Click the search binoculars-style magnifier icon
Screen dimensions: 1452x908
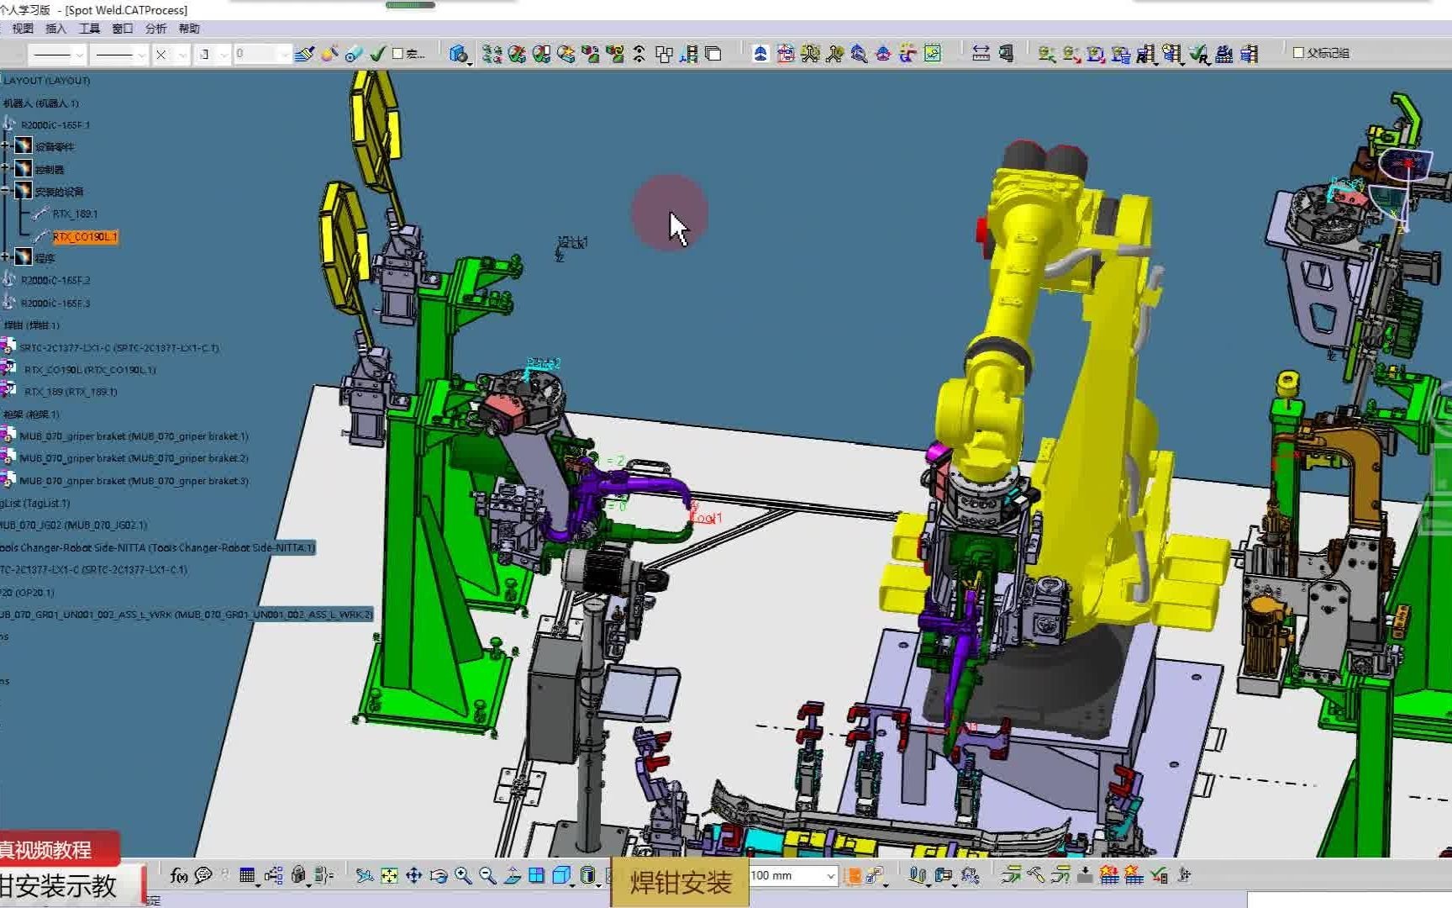[x=859, y=54]
